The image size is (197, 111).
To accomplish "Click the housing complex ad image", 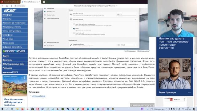I will [x=15, y=86].
